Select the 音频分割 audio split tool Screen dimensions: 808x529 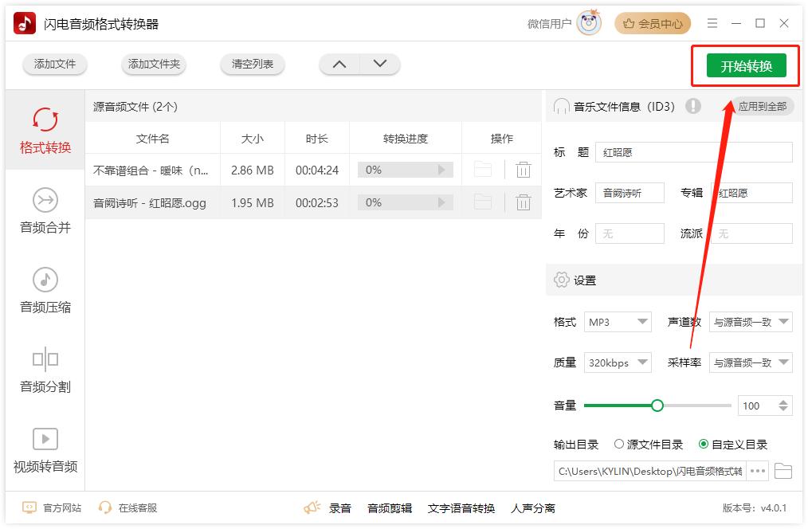(45, 372)
